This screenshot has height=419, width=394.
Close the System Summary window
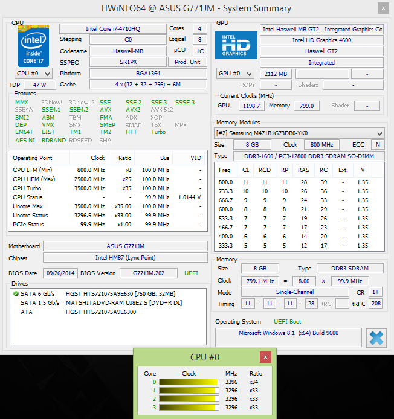pyautogui.click(x=383, y=8)
